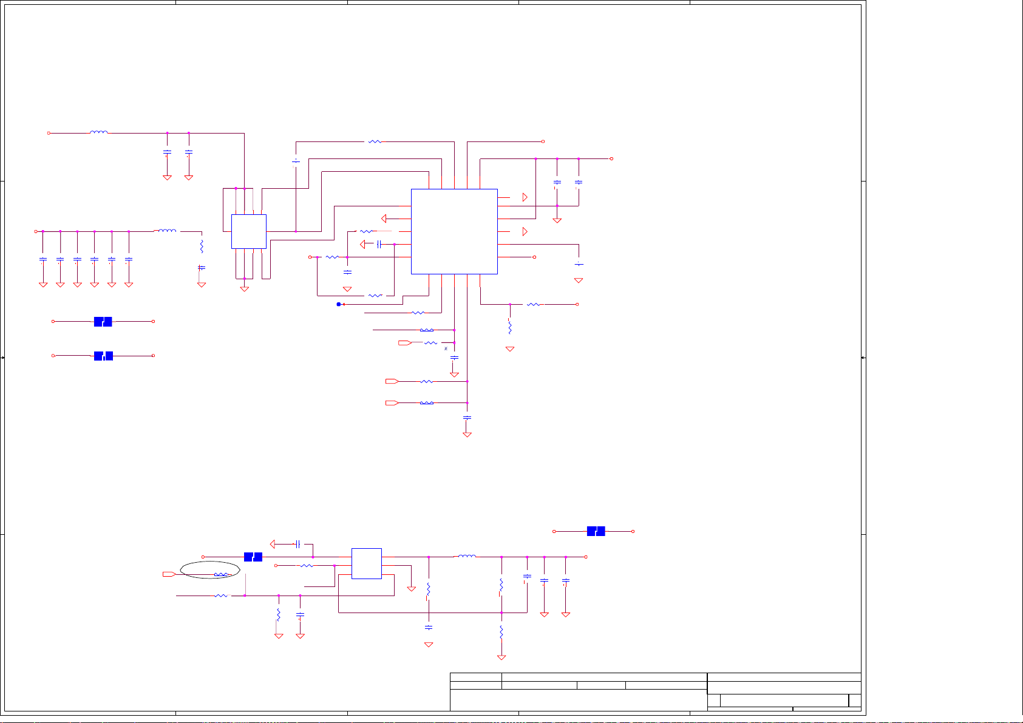
Task: Click the solid blue test point dot
Action: coord(339,304)
